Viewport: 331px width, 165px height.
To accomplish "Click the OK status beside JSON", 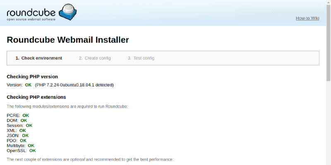I will (x=25, y=135).
